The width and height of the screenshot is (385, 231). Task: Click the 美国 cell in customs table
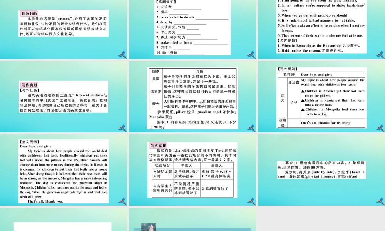click(156, 79)
